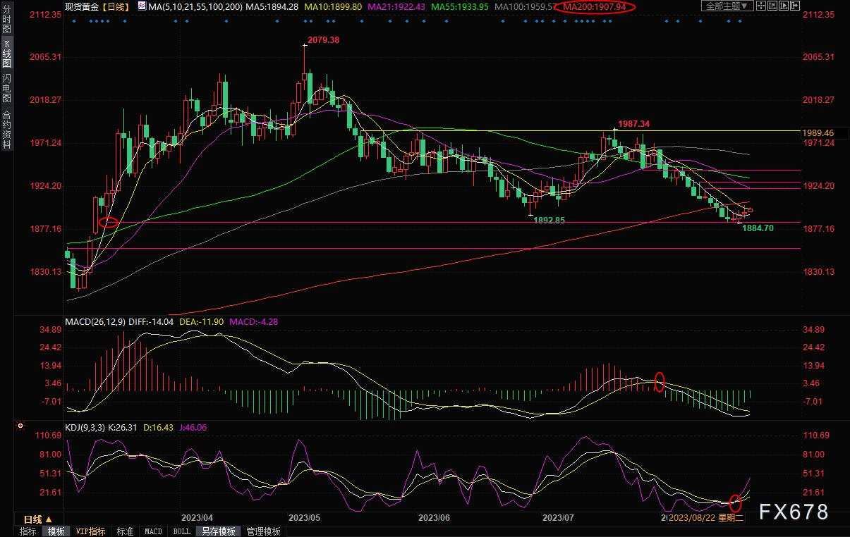Screen dimensions: 850x537
Task: Switch to the 指标 bottom tab
Action: point(28,531)
